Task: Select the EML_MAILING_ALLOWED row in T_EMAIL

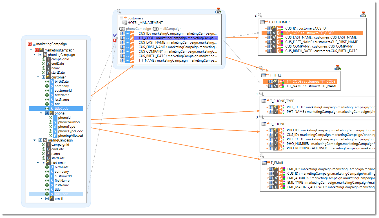Action: point(321,187)
